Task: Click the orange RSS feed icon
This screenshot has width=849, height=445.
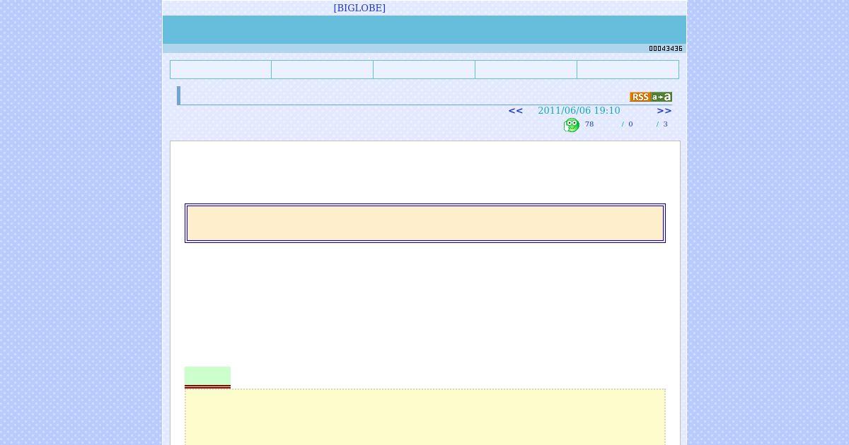Action: point(640,97)
